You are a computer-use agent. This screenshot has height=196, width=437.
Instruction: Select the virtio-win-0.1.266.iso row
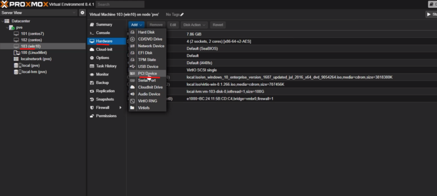[282, 85]
